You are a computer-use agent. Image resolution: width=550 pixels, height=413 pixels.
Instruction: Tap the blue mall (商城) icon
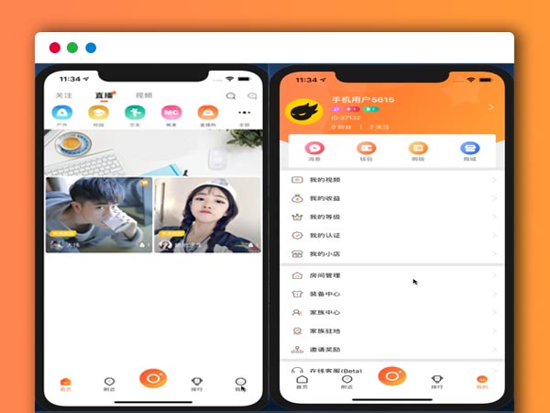469,148
